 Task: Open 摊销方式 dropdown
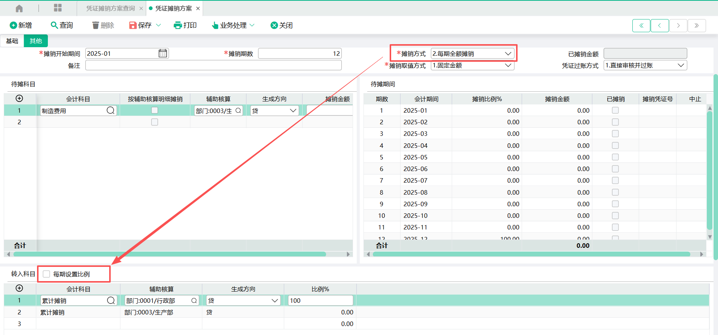coord(472,54)
